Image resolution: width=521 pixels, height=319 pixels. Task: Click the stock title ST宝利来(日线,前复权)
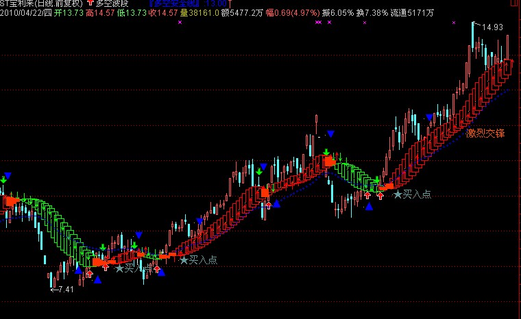[x=41, y=3]
